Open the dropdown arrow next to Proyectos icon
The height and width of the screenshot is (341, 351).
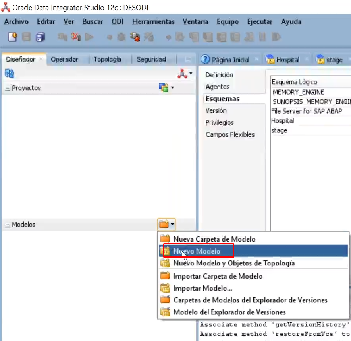(172, 87)
